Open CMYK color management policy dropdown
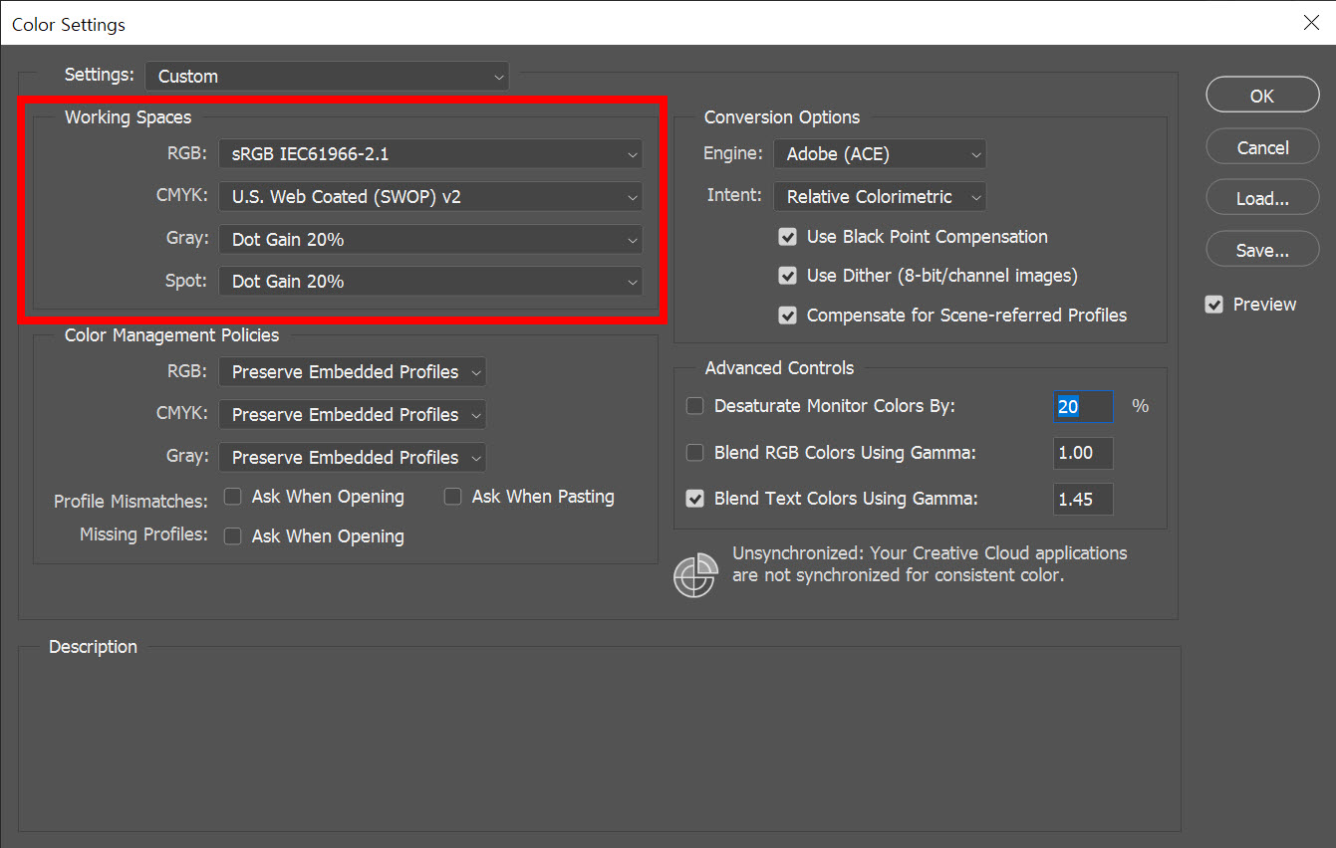Viewport: 1336px width, 848px height. click(x=353, y=415)
